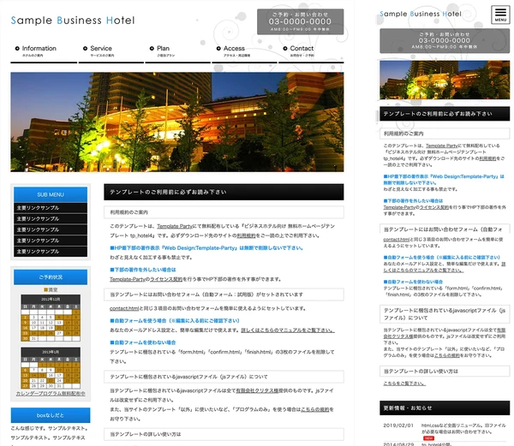
Task: Open the contact.html link in desktop content
Action: click(x=124, y=308)
